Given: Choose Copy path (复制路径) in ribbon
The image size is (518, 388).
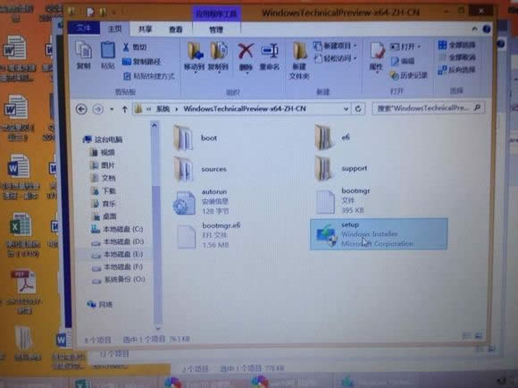Looking at the screenshot, I should (x=141, y=62).
